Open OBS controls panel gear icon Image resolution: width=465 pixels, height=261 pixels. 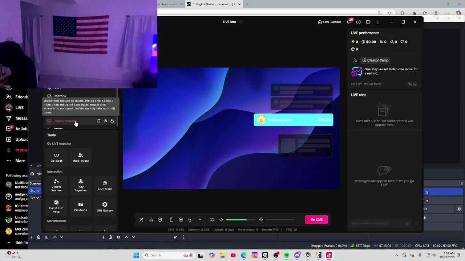click(x=459, y=209)
